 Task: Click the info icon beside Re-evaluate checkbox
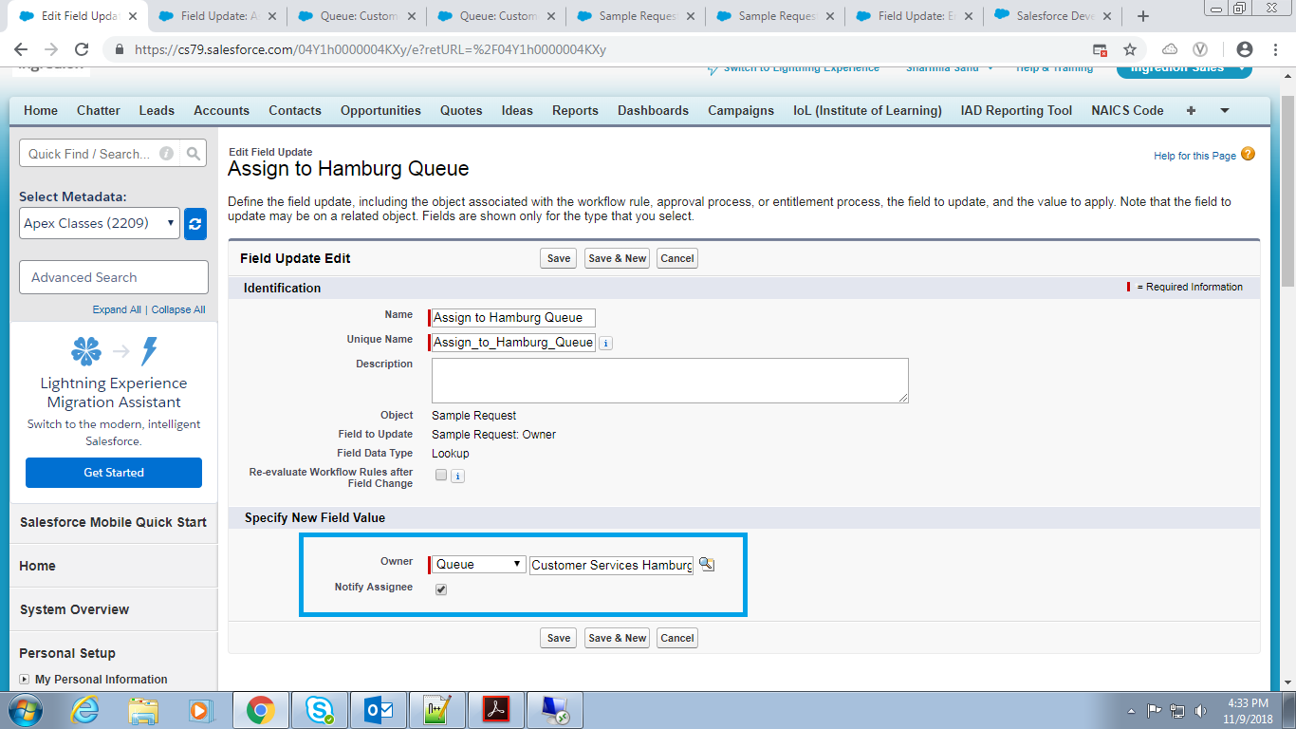coord(457,477)
